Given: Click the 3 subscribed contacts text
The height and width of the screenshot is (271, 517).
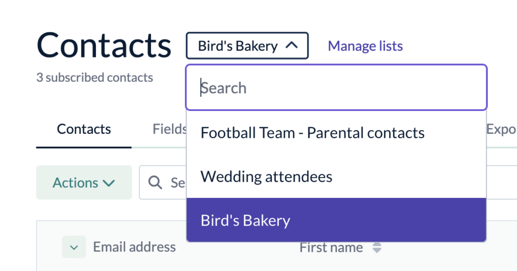Looking at the screenshot, I should tap(94, 78).
